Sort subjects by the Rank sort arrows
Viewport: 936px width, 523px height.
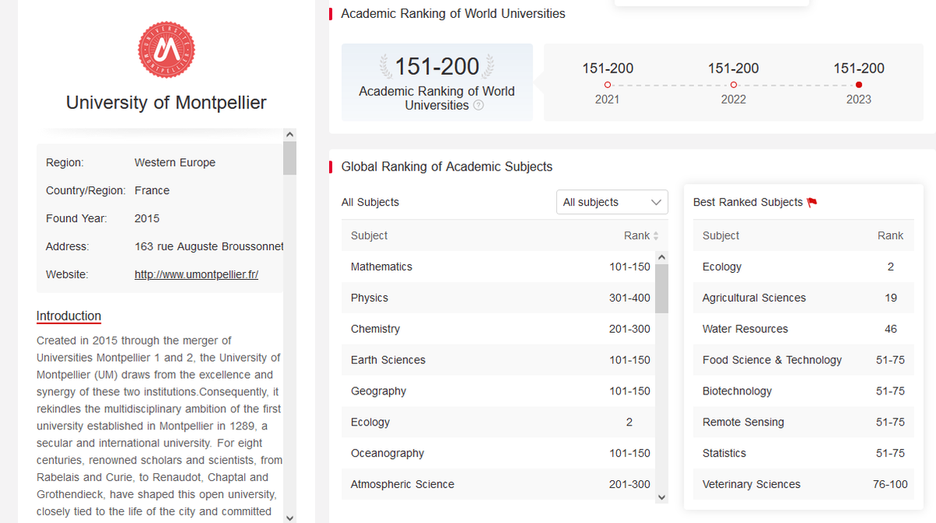pos(656,235)
